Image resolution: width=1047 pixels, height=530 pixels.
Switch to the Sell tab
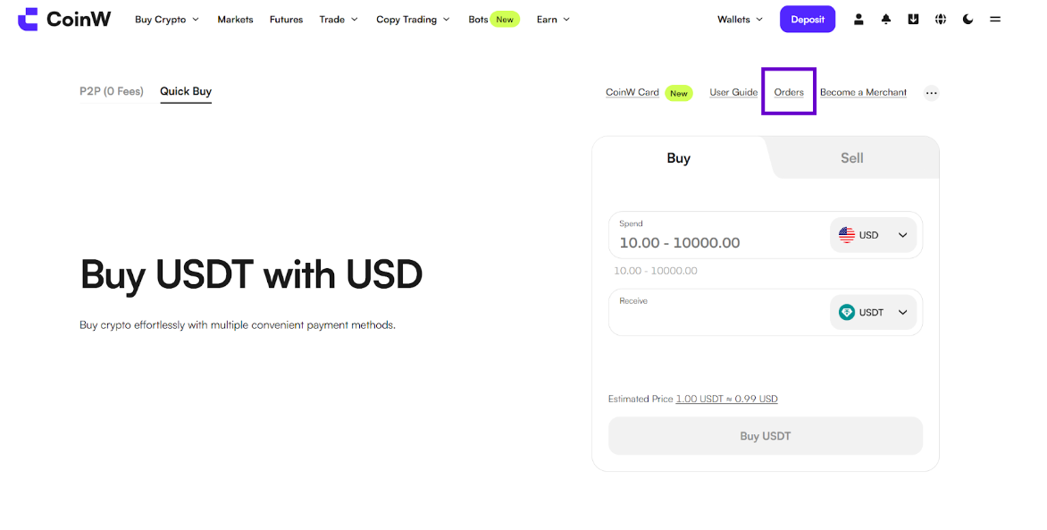tap(852, 158)
